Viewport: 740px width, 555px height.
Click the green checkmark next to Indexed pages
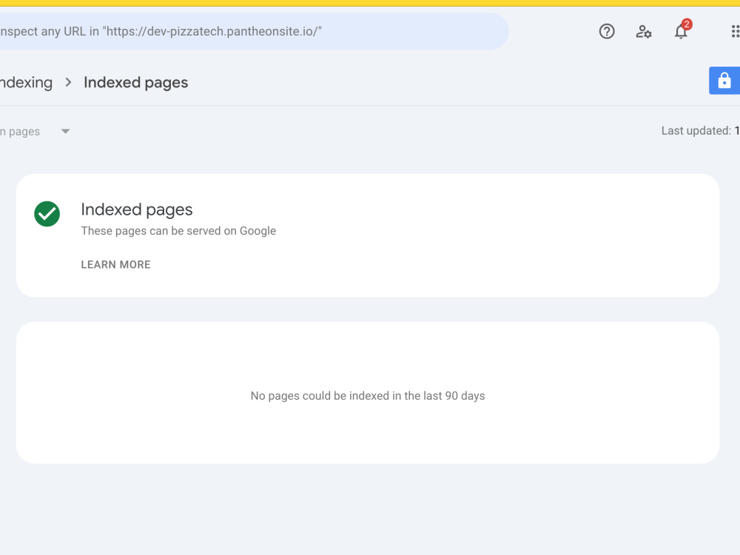(x=47, y=214)
